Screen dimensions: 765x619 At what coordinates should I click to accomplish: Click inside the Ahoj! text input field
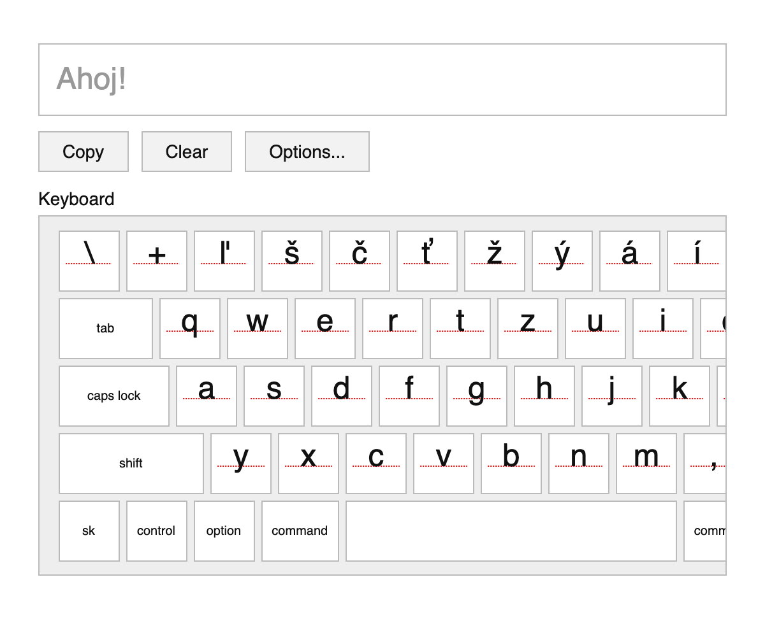point(382,79)
